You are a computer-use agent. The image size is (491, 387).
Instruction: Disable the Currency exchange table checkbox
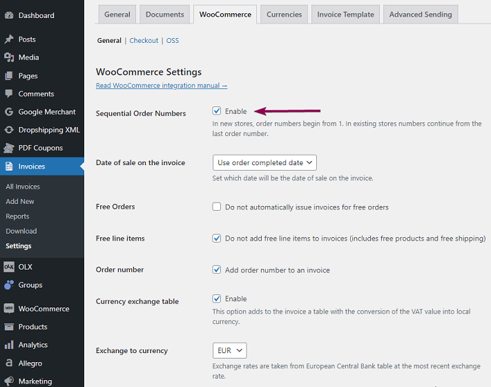[x=217, y=299]
